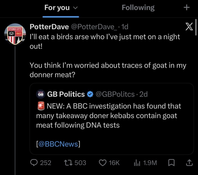
Task: Add a new timeline with plus icon
Action: 187,8
